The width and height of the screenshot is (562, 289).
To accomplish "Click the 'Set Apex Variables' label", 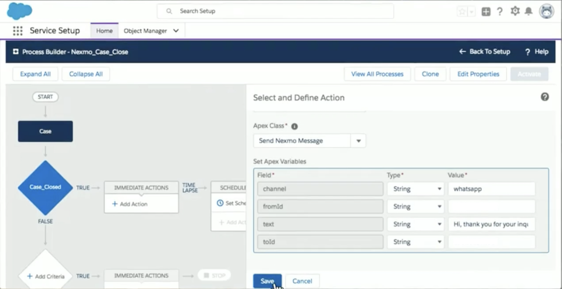I will tap(280, 162).
